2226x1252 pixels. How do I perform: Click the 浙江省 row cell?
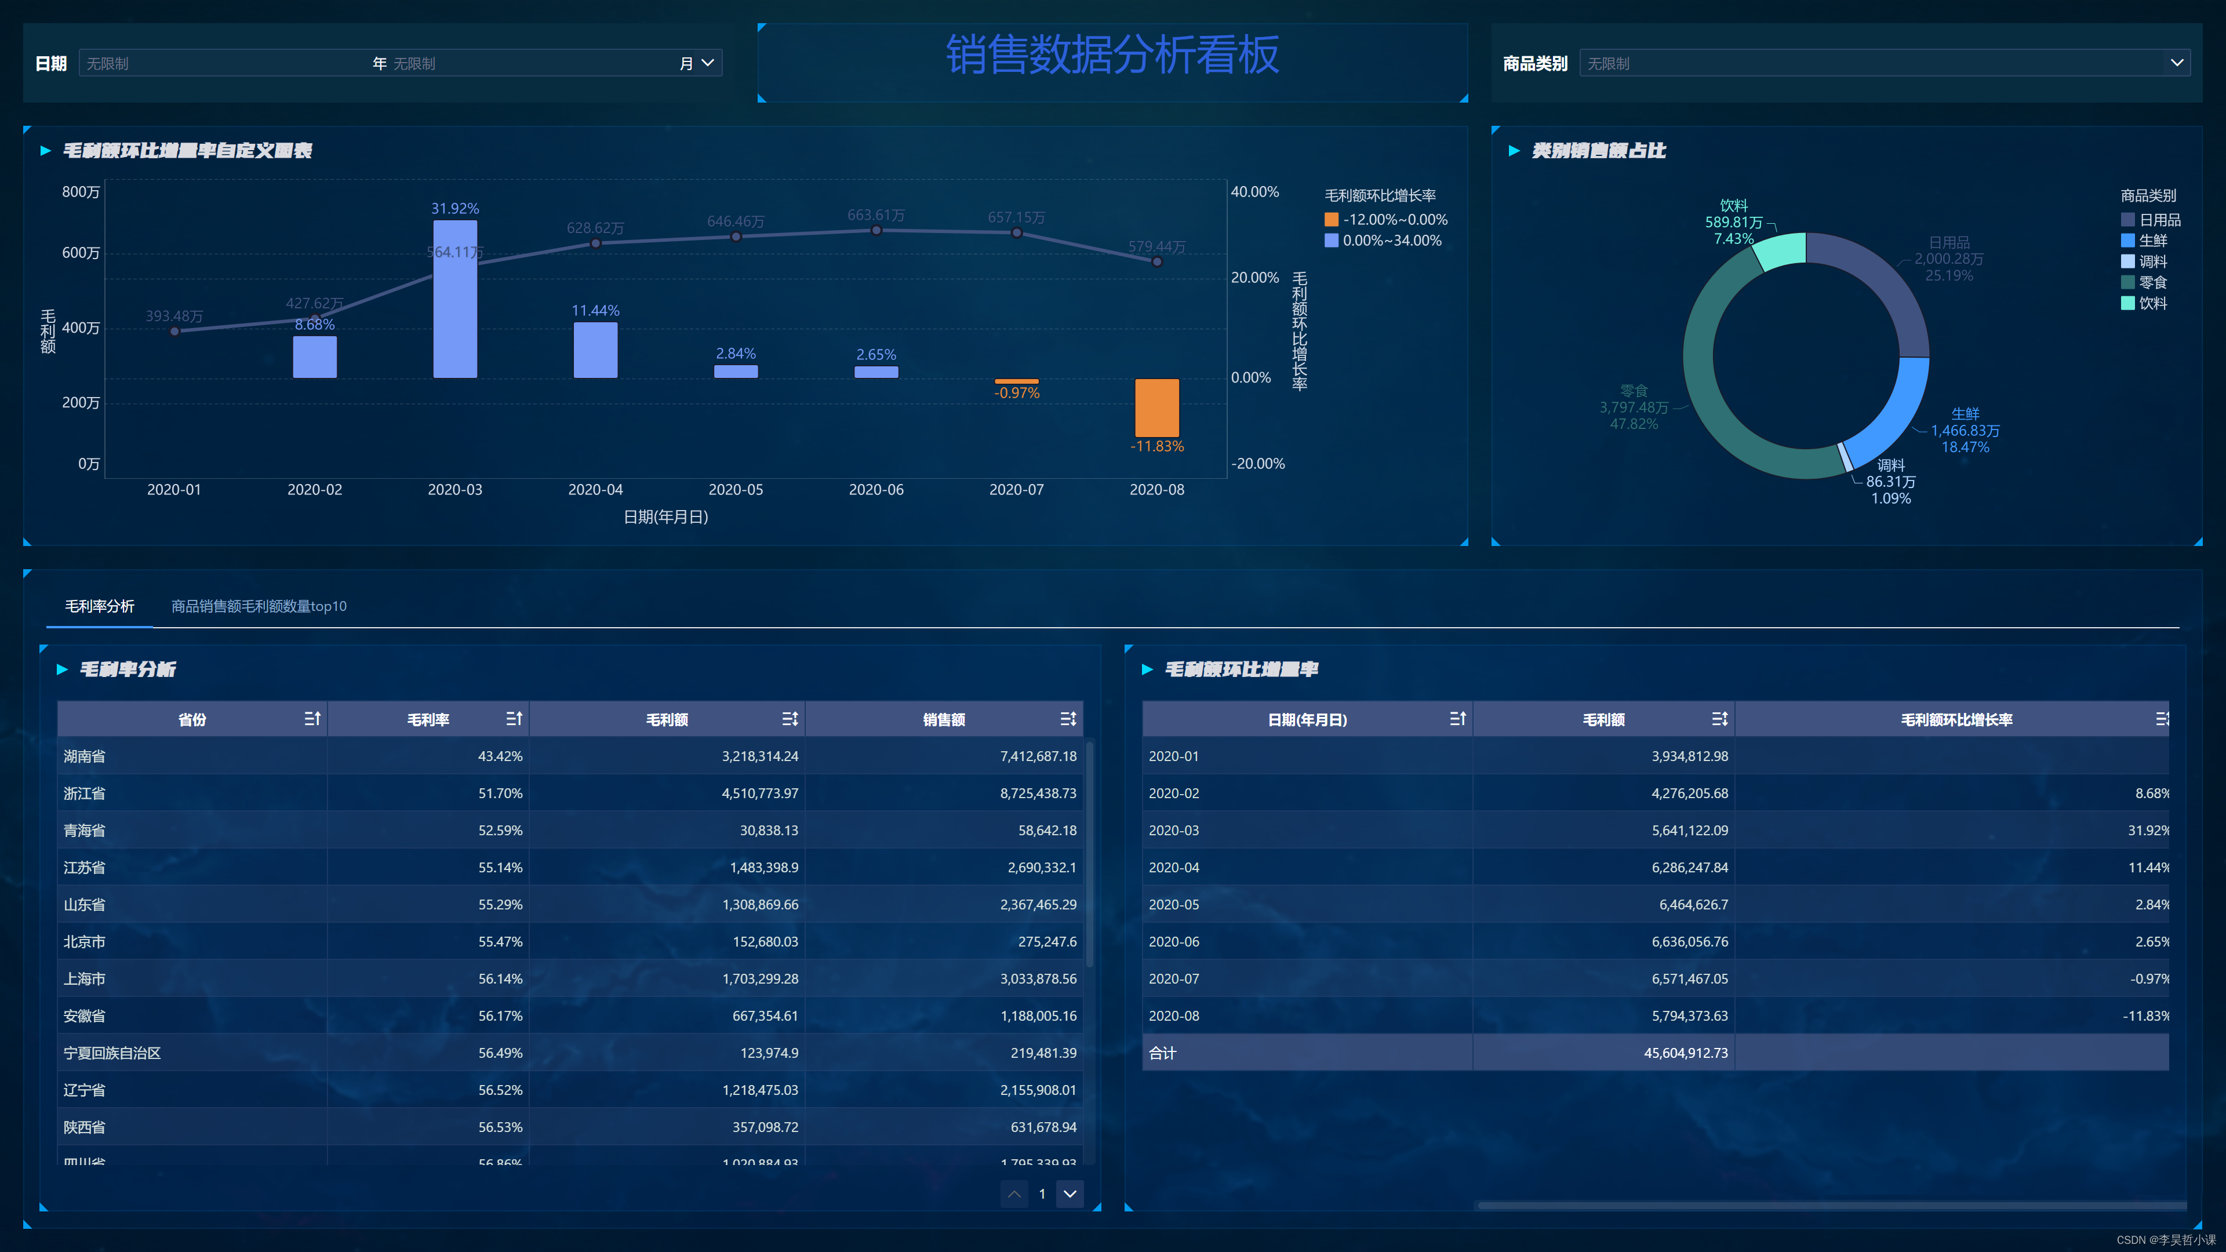pos(192,793)
